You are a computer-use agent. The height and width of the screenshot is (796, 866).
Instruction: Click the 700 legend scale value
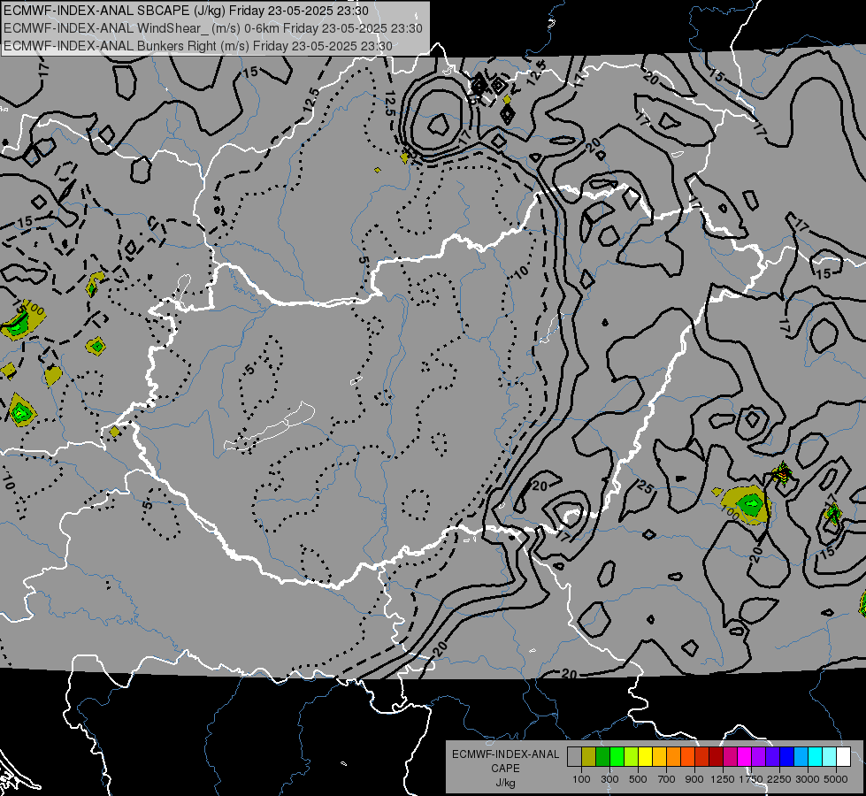(x=667, y=779)
